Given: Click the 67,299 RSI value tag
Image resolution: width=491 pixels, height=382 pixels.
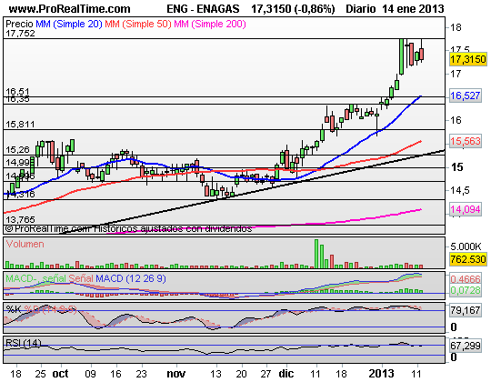Looking at the screenshot, I should tap(465, 346).
